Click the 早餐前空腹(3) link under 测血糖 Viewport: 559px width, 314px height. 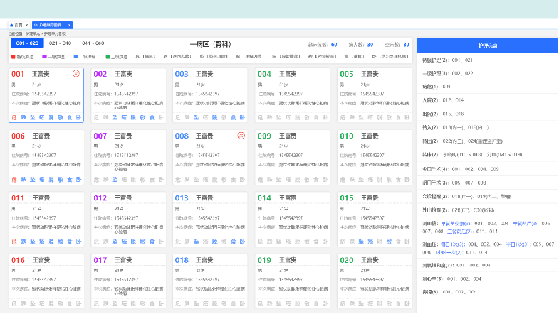(456, 224)
